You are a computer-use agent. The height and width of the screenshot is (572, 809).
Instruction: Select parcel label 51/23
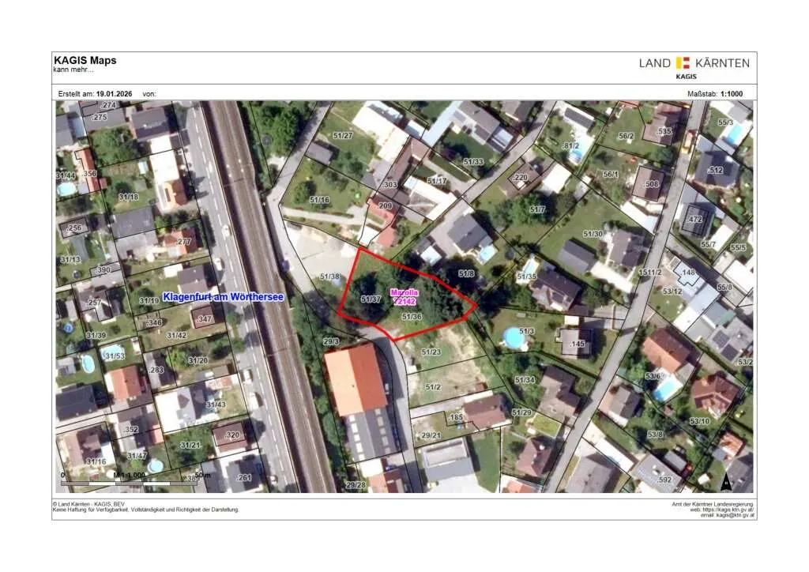(x=431, y=352)
